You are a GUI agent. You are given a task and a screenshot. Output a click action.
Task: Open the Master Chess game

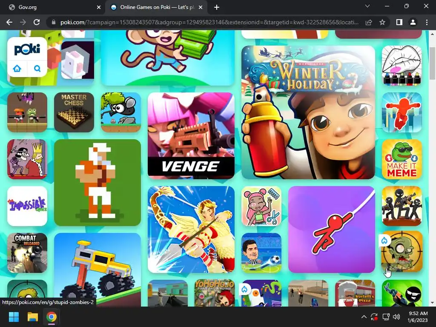click(x=74, y=112)
